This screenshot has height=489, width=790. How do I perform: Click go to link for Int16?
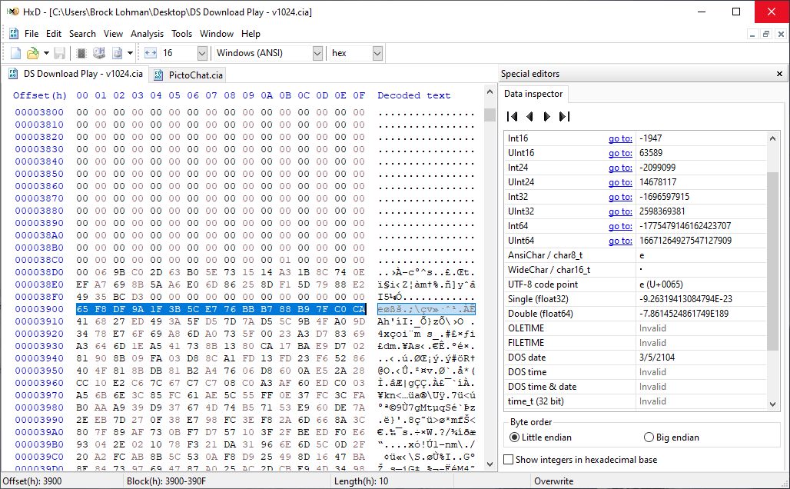click(x=620, y=138)
